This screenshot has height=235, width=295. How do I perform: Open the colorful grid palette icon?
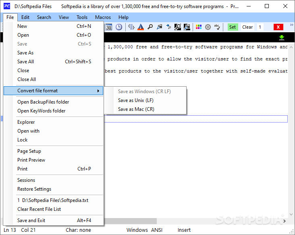click(199, 27)
